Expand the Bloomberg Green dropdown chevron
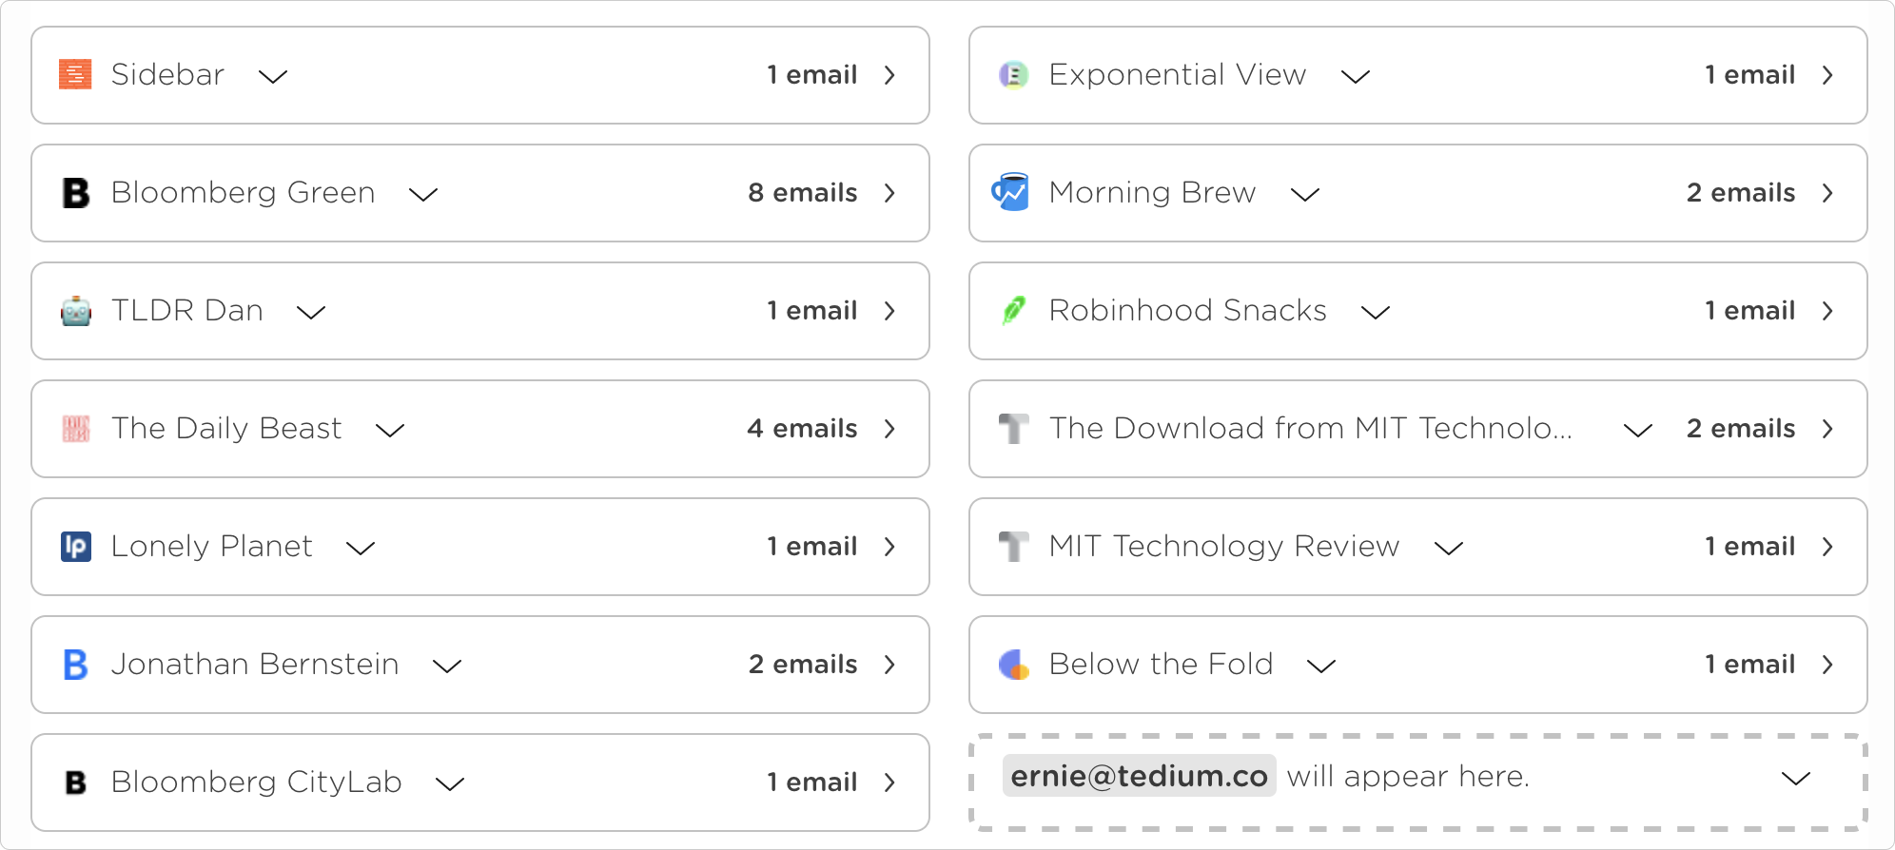 pos(423,194)
